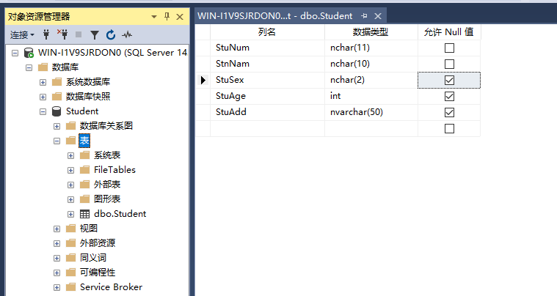Expand the 图形表 node
The height and width of the screenshot is (296, 557).
click(70, 199)
